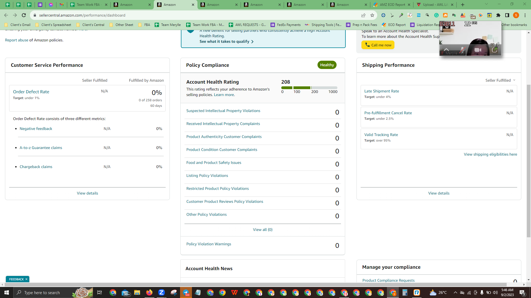Switch to the pinned Messenger tab
The image size is (531, 298).
pos(51,5)
